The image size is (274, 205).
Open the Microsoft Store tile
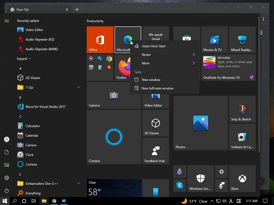(187, 34)
